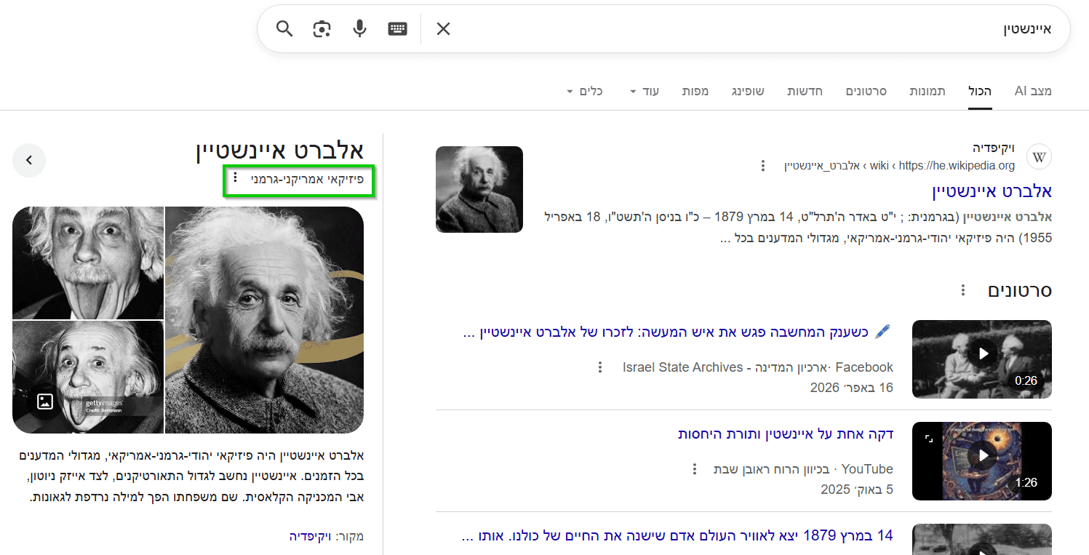Switch to the תמונות images tab
Viewport: 1089px width, 555px height.
coord(928,92)
